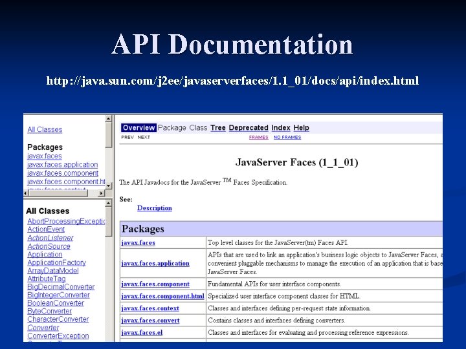Click the 'Top level classes' description cell

tap(324, 243)
